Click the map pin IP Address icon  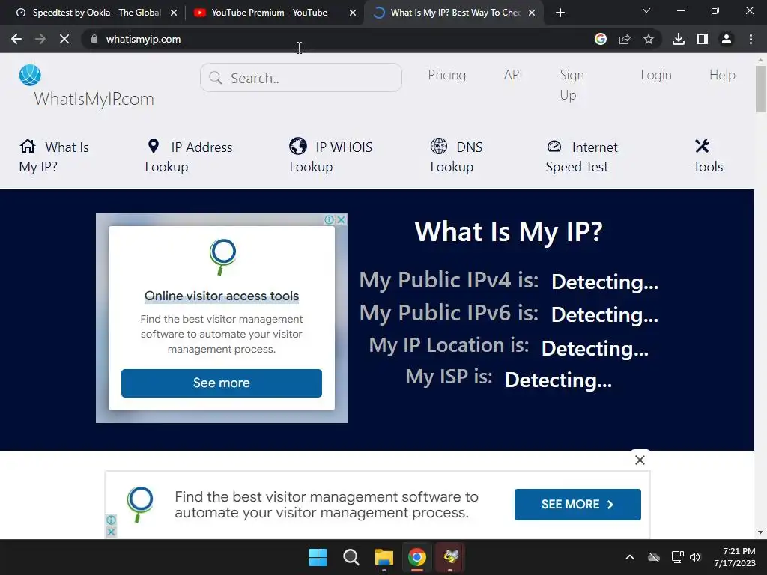point(154,146)
